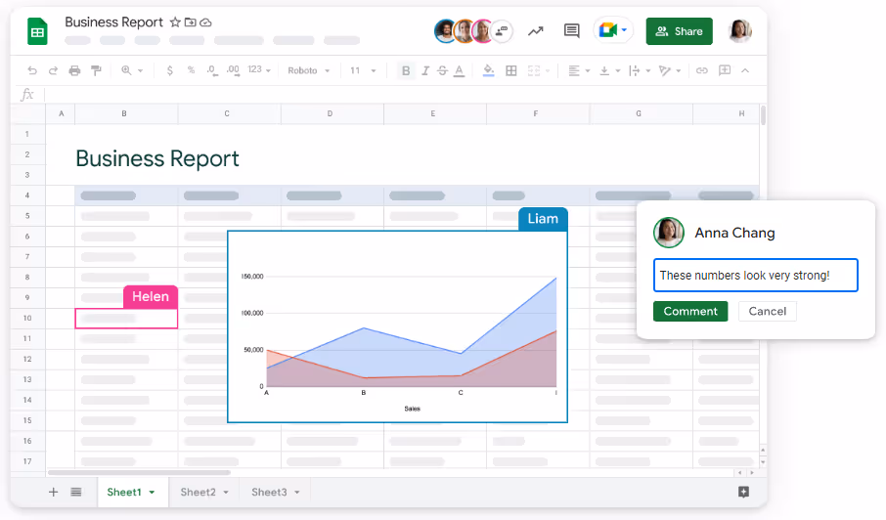Format cell as percent

tap(191, 70)
